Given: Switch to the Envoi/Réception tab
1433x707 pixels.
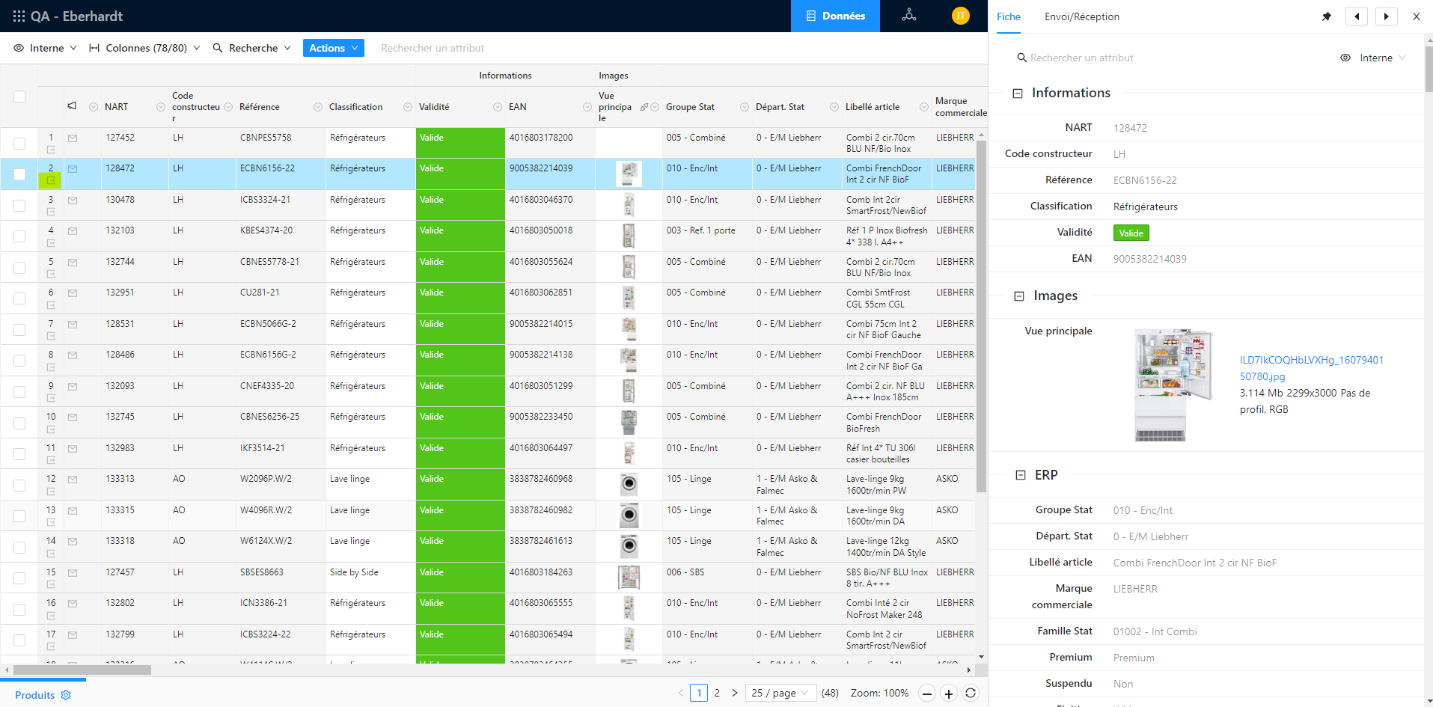Looking at the screenshot, I should (x=1081, y=16).
